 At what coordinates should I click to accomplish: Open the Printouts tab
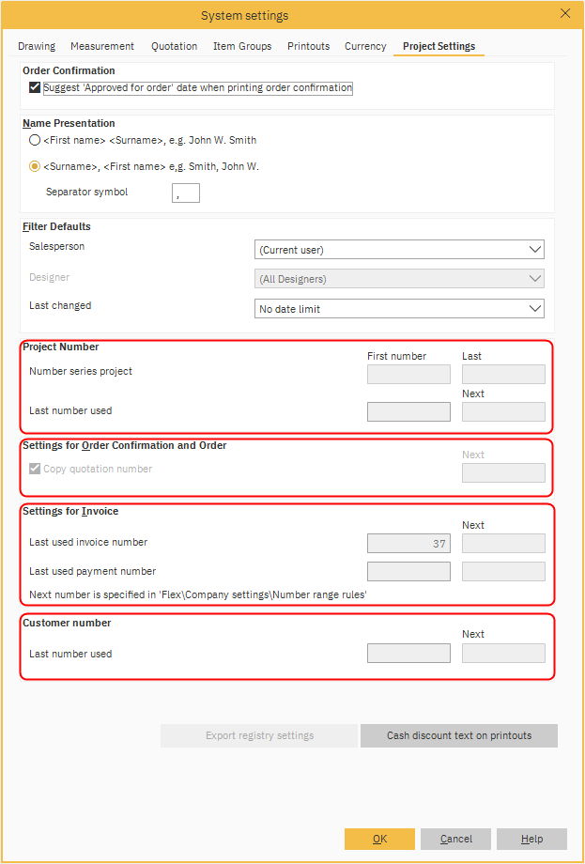(x=308, y=46)
